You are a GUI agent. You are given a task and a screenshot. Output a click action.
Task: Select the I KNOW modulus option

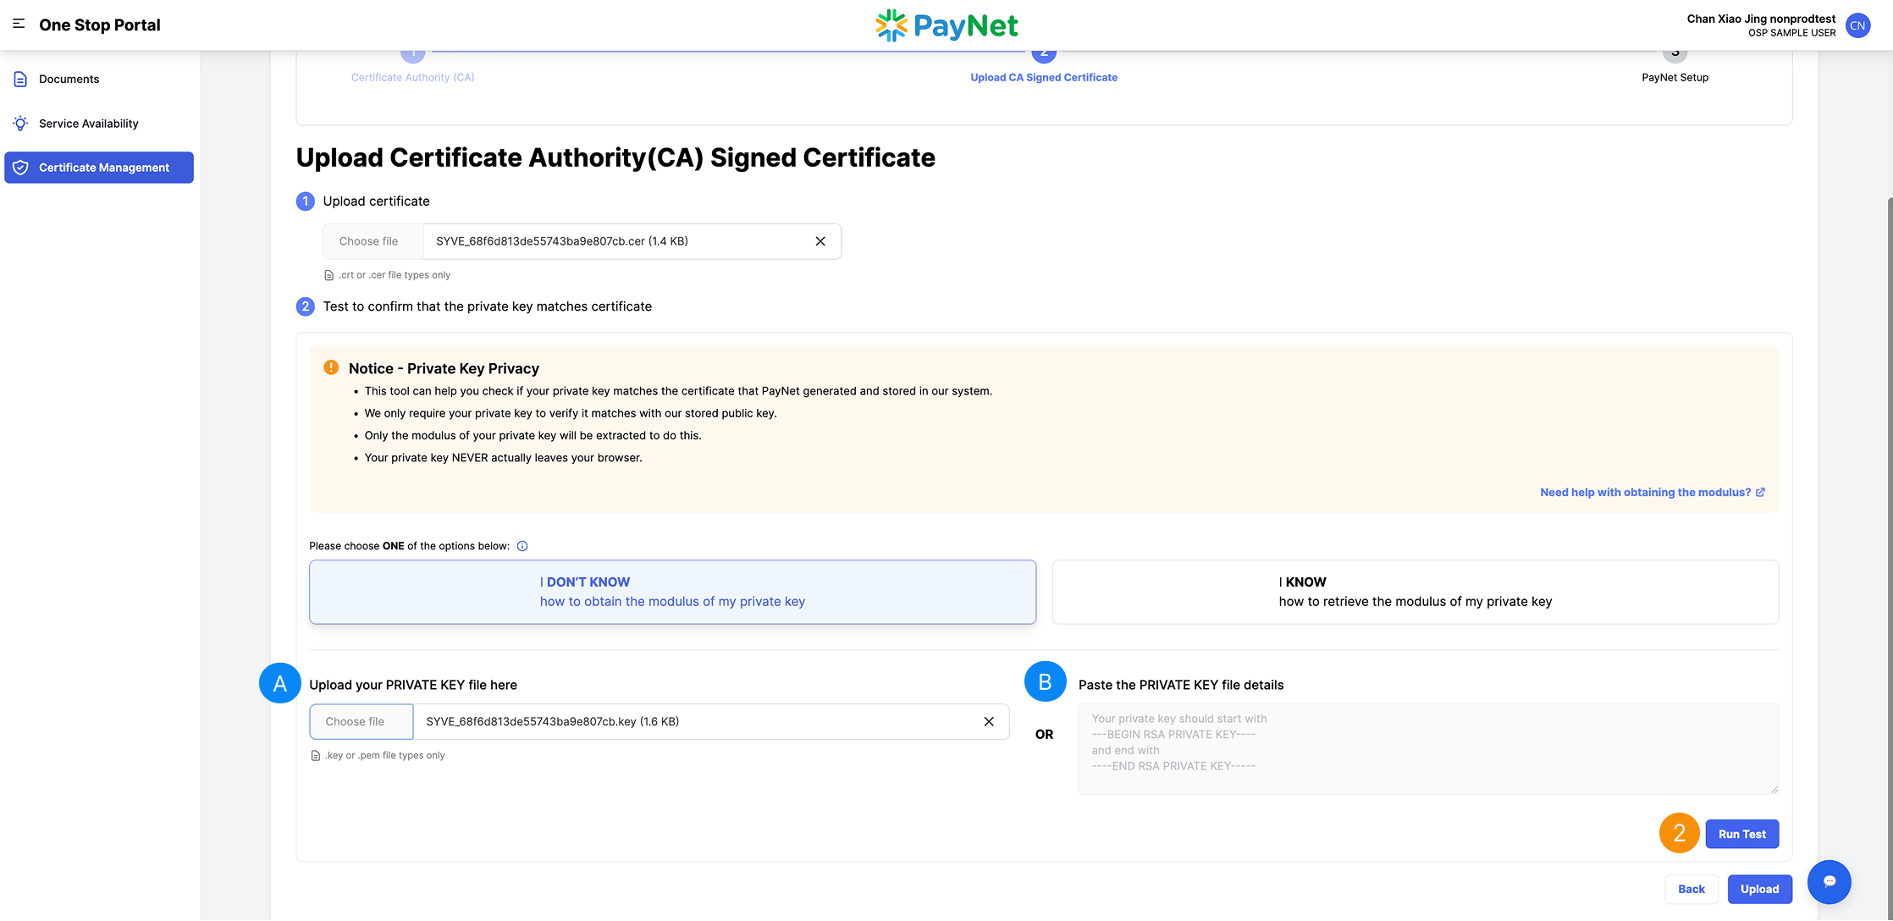[1414, 591]
